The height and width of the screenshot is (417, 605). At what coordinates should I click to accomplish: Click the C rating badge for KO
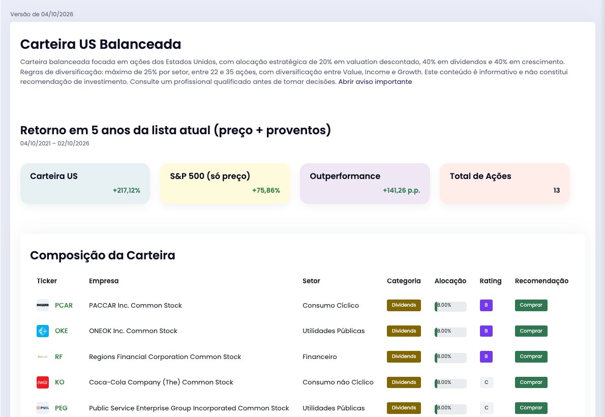[487, 382]
